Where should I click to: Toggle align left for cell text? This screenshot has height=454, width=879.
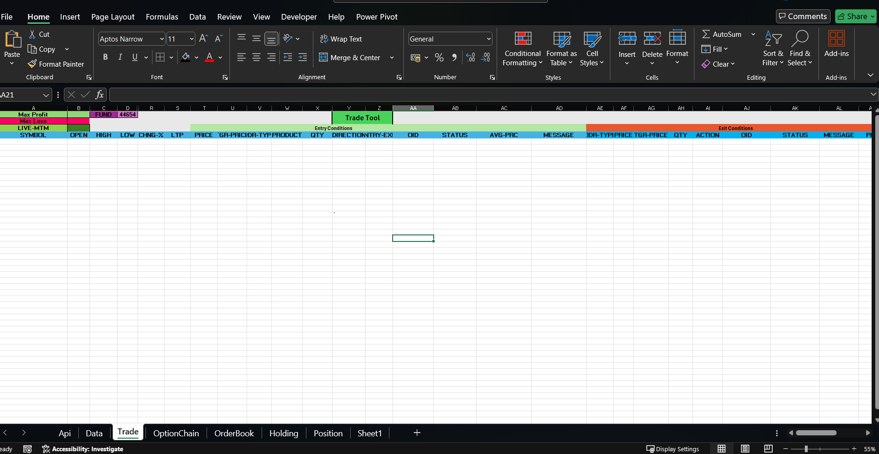242,57
